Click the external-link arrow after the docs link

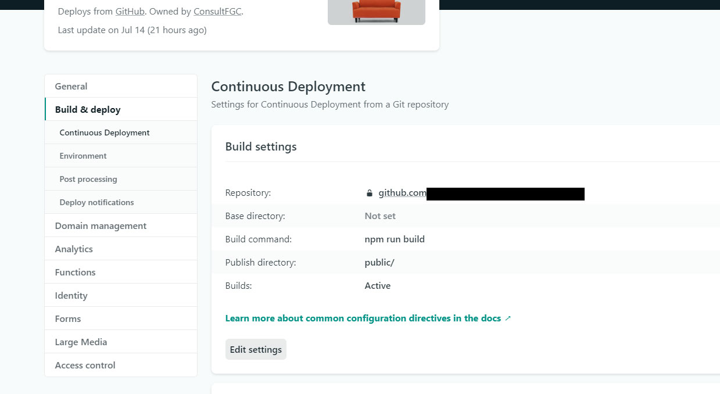[508, 318]
